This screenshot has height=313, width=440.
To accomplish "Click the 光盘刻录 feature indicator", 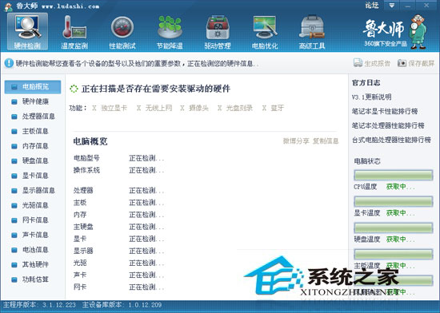I will (x=235, y=108).
